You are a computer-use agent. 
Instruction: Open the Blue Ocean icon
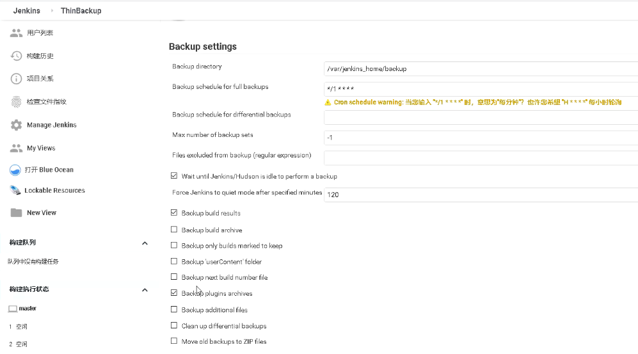(16, 170)
